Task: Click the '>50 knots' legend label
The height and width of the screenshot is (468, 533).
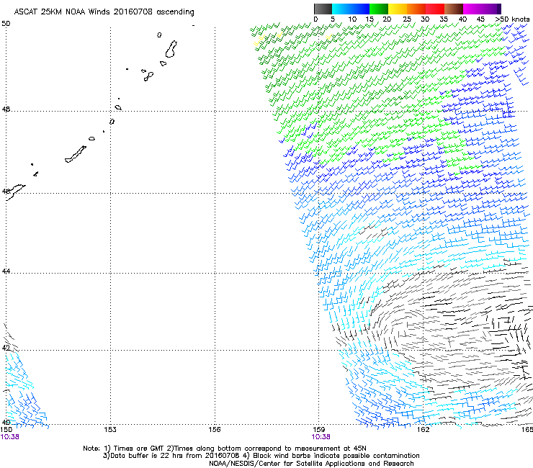Action: [x=512, y=19]
